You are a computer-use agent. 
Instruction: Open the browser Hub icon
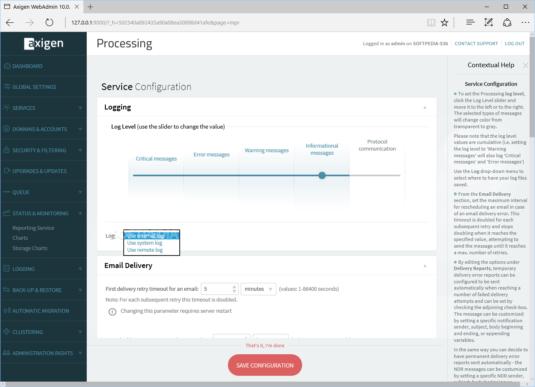[470, 22]
